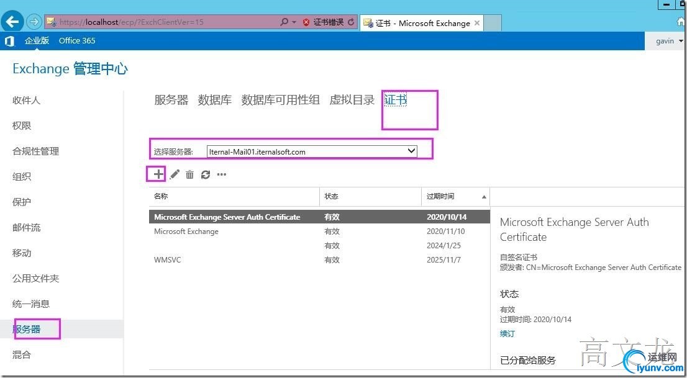Open 混合 in left navigation
Screen dimensions: 687x378
tap(22, 354)
